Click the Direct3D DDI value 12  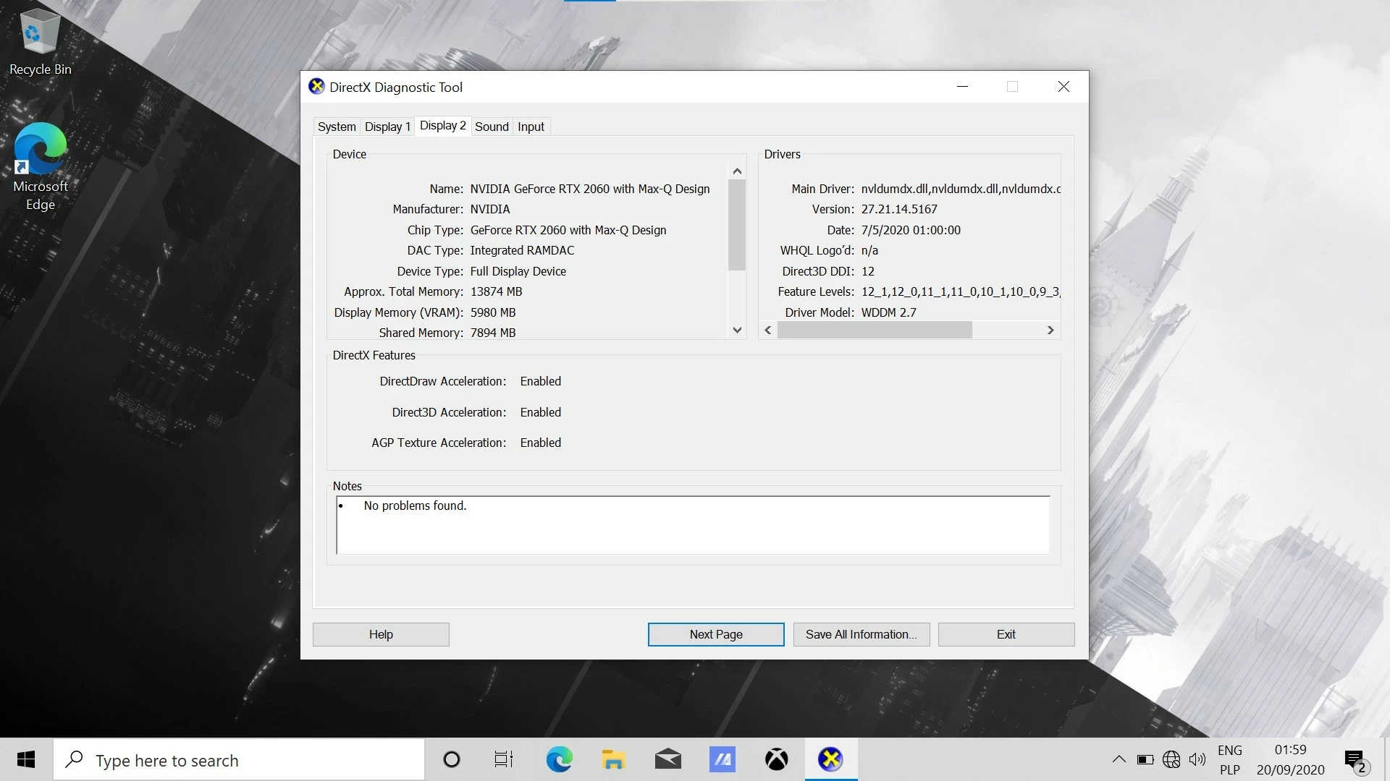pos(868,271)
